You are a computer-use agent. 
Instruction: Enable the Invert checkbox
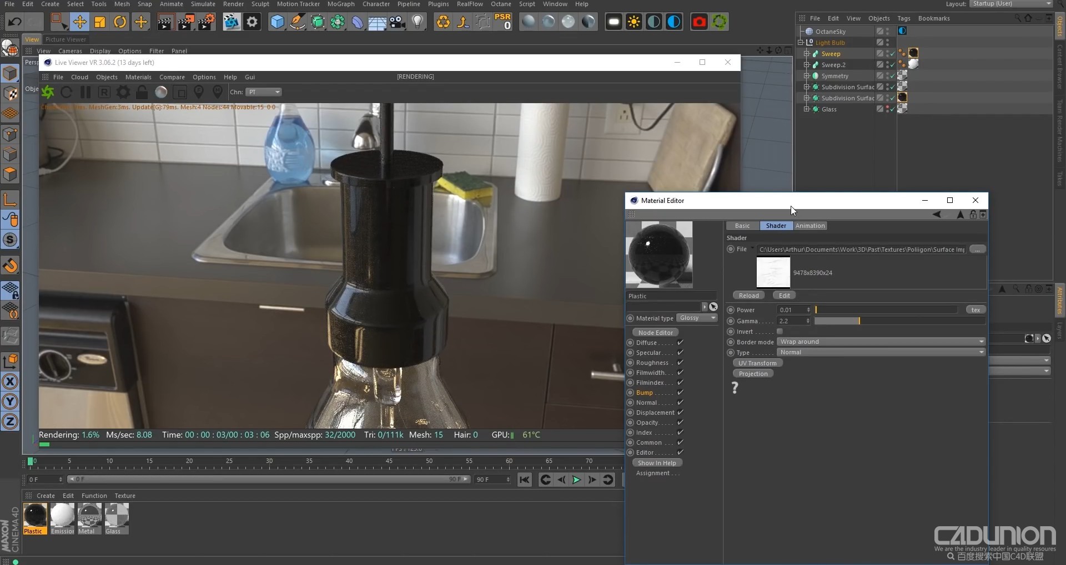[x=780, y=331]
